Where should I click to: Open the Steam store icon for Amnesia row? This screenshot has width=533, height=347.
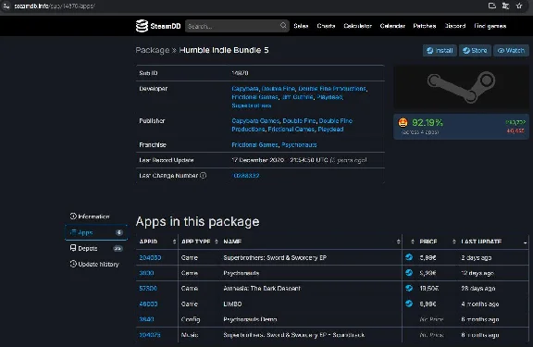pyautogui.click(x=409, y=288)
